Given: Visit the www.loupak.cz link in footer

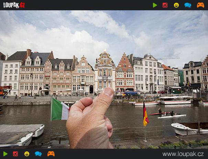Looking at the screenshot, I should click(x=183, y=154).
